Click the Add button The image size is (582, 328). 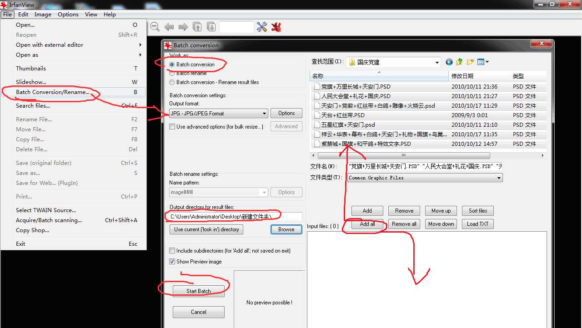tap(367, 211)
